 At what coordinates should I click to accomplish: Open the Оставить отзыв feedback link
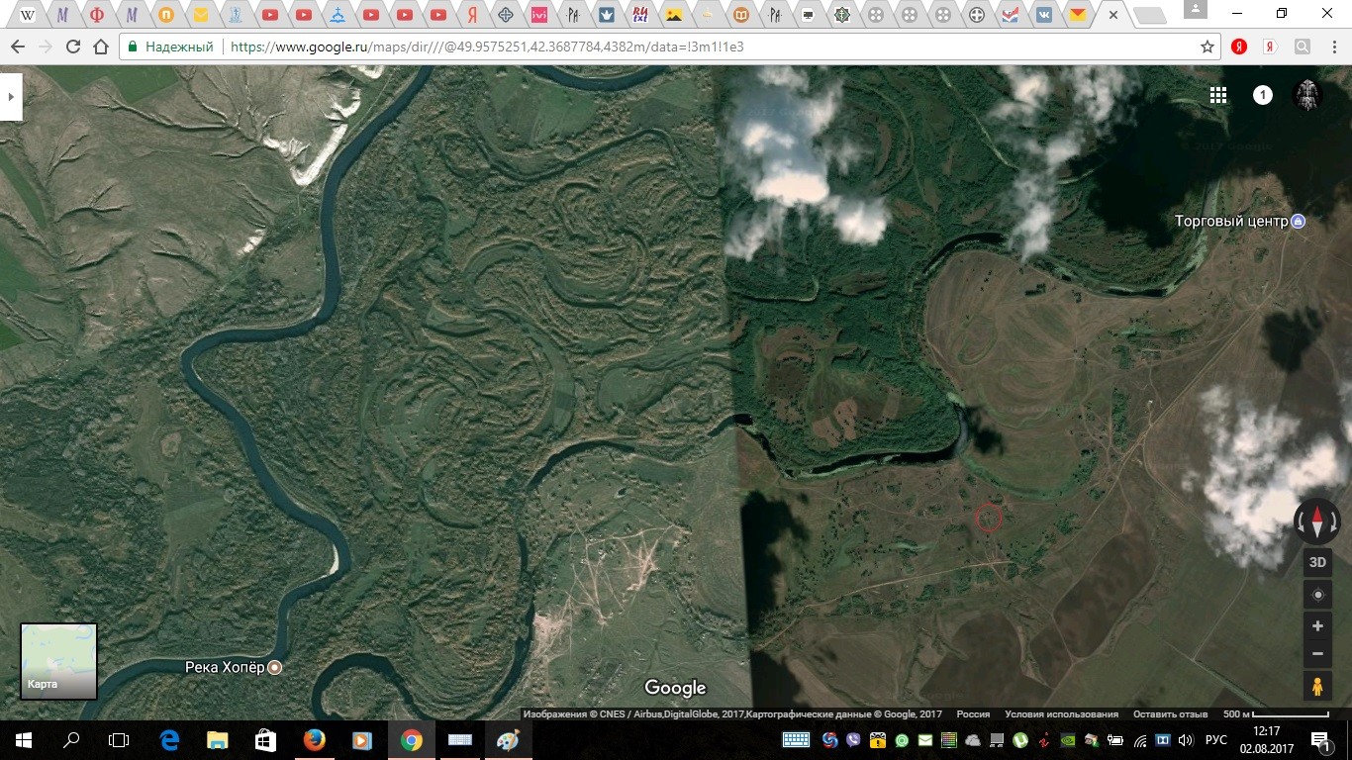[x=1171, y=714]
